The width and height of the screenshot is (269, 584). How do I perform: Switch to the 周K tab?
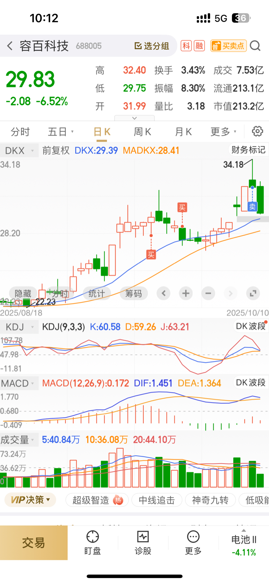(x=142, y=132)
